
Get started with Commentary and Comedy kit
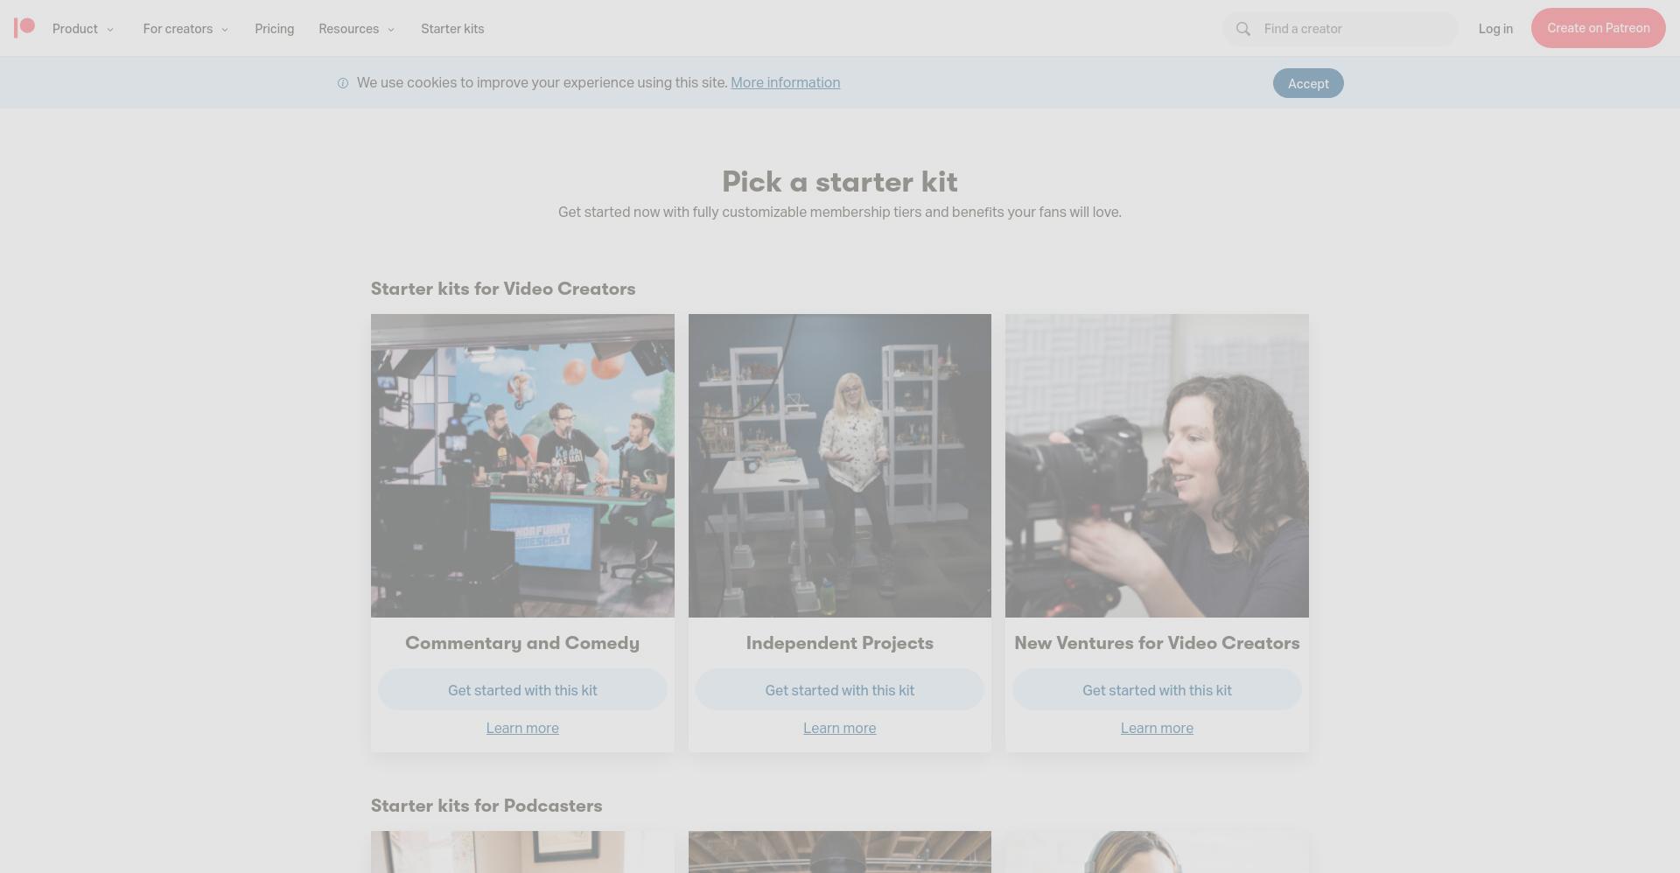522,690
